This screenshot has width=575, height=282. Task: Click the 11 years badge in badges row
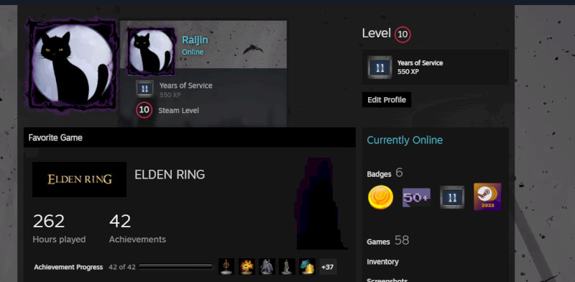(452, 197)
